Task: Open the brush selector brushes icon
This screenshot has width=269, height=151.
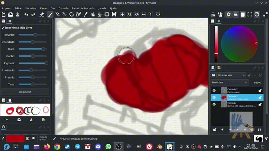Action: click(220, 15)
